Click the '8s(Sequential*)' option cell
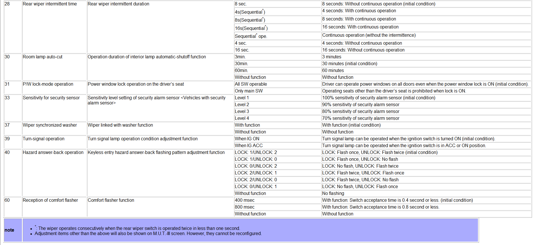The image size is (534, 245). pyautogui.click(x=278, y=20)
